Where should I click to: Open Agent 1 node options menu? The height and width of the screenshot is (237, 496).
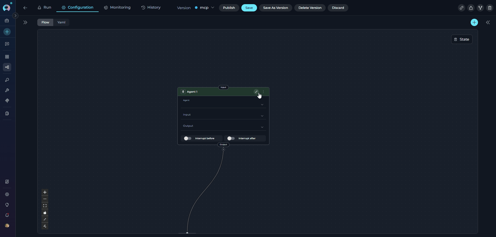(x=264, y=92)
